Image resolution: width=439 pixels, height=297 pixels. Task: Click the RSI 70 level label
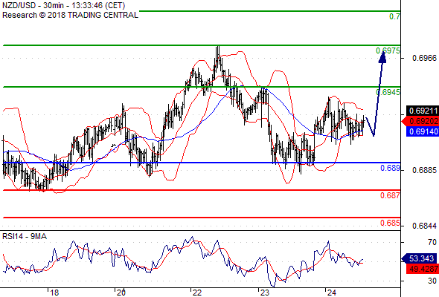click(x=432, y=242)
